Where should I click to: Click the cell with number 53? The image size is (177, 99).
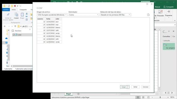point(41,42)
